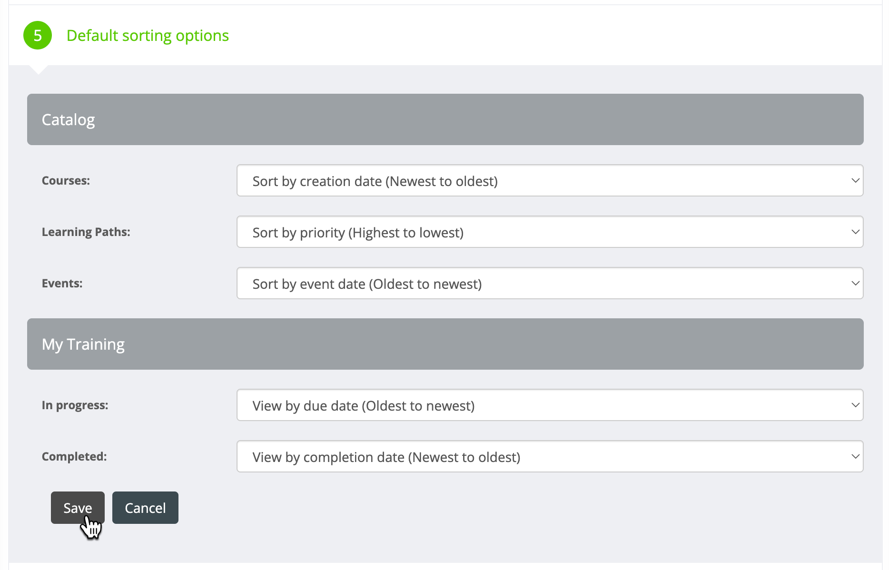Viewport: 889px width, 570px height.
Task: Click the Completed: label
Action: click(x=74, y=457)
